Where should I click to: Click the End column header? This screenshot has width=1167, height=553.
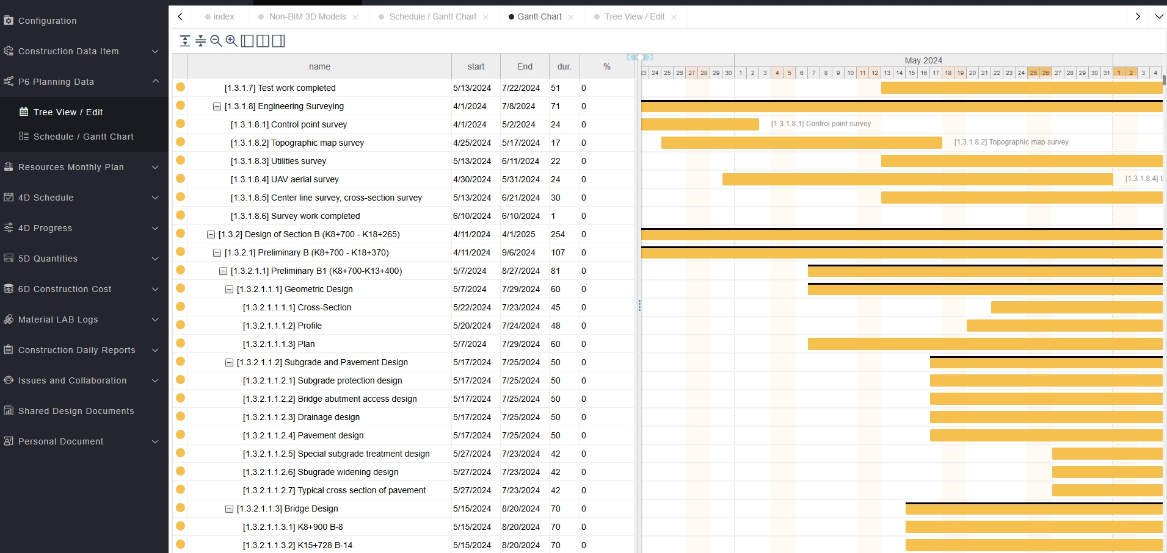[525, 66]
